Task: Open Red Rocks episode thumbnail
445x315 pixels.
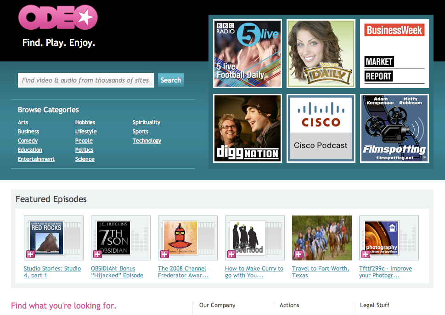Action: [x=54, y=238]
